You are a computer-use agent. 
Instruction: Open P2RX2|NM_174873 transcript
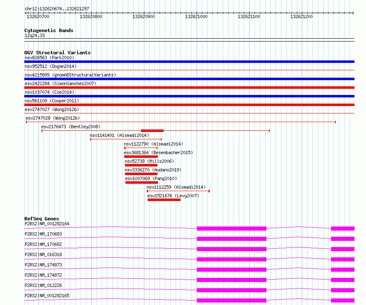pyautogui.click(x=43, y=265)
